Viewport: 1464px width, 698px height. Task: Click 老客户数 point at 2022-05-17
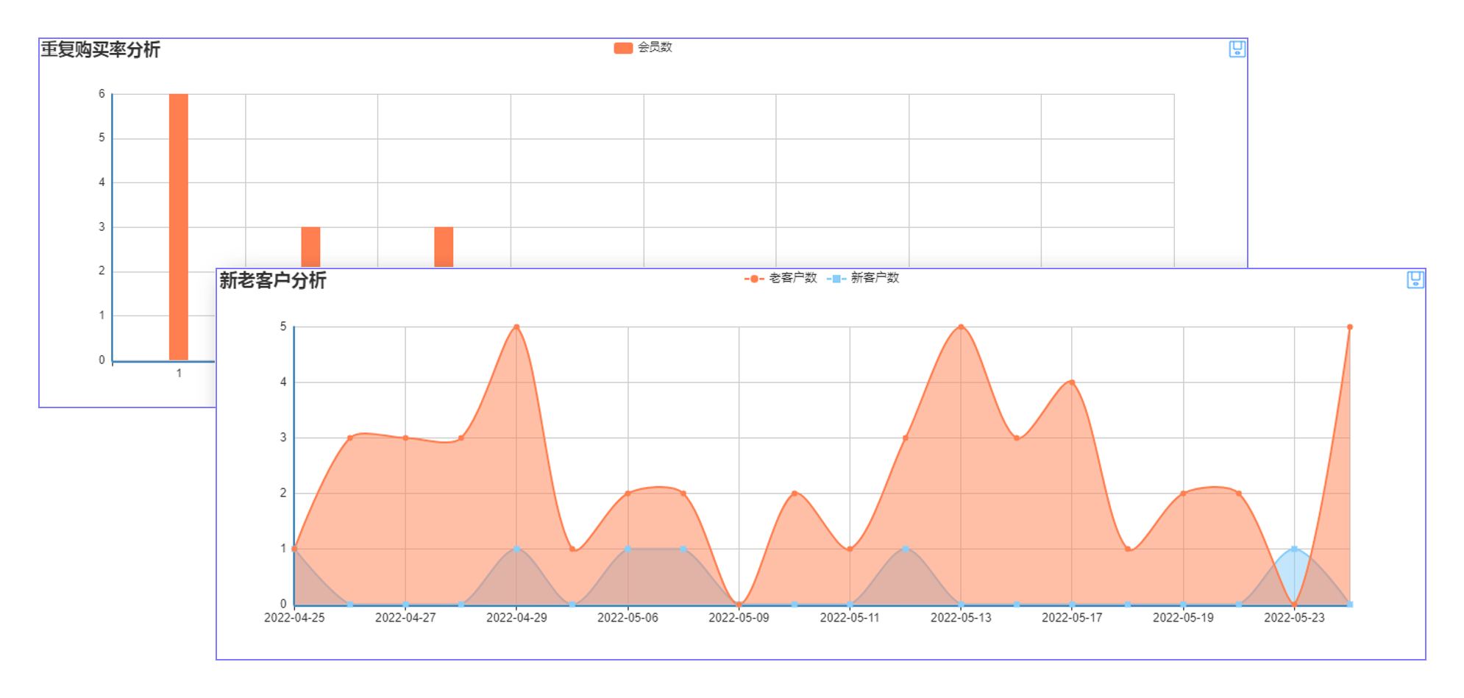pos(1072,382)
